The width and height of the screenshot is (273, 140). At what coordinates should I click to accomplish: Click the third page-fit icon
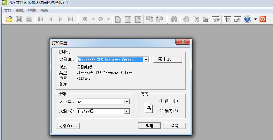click(138, 19)
